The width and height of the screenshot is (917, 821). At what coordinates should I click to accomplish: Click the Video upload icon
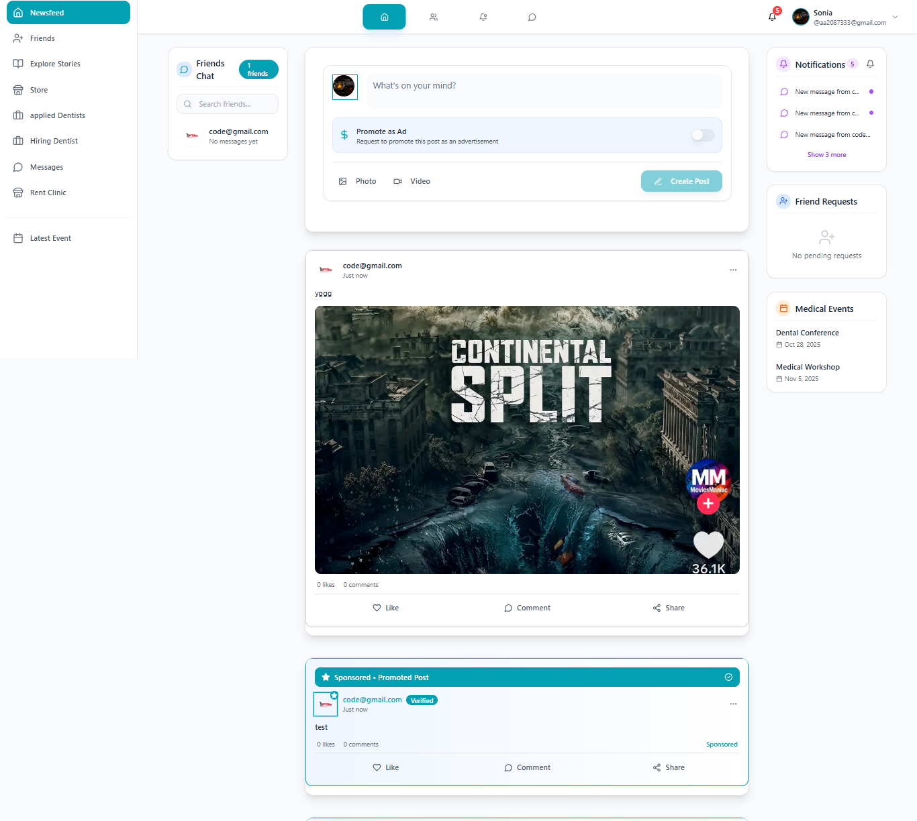coord(397,181)
